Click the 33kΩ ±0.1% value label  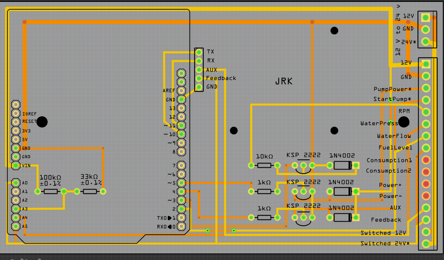click(91, 180)
